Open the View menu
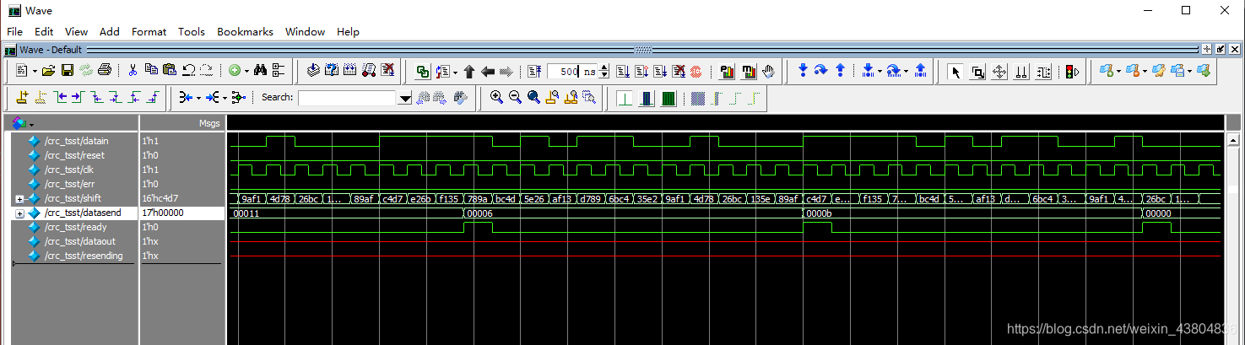Screen dimensions: 1245x345 click(76, 31)
